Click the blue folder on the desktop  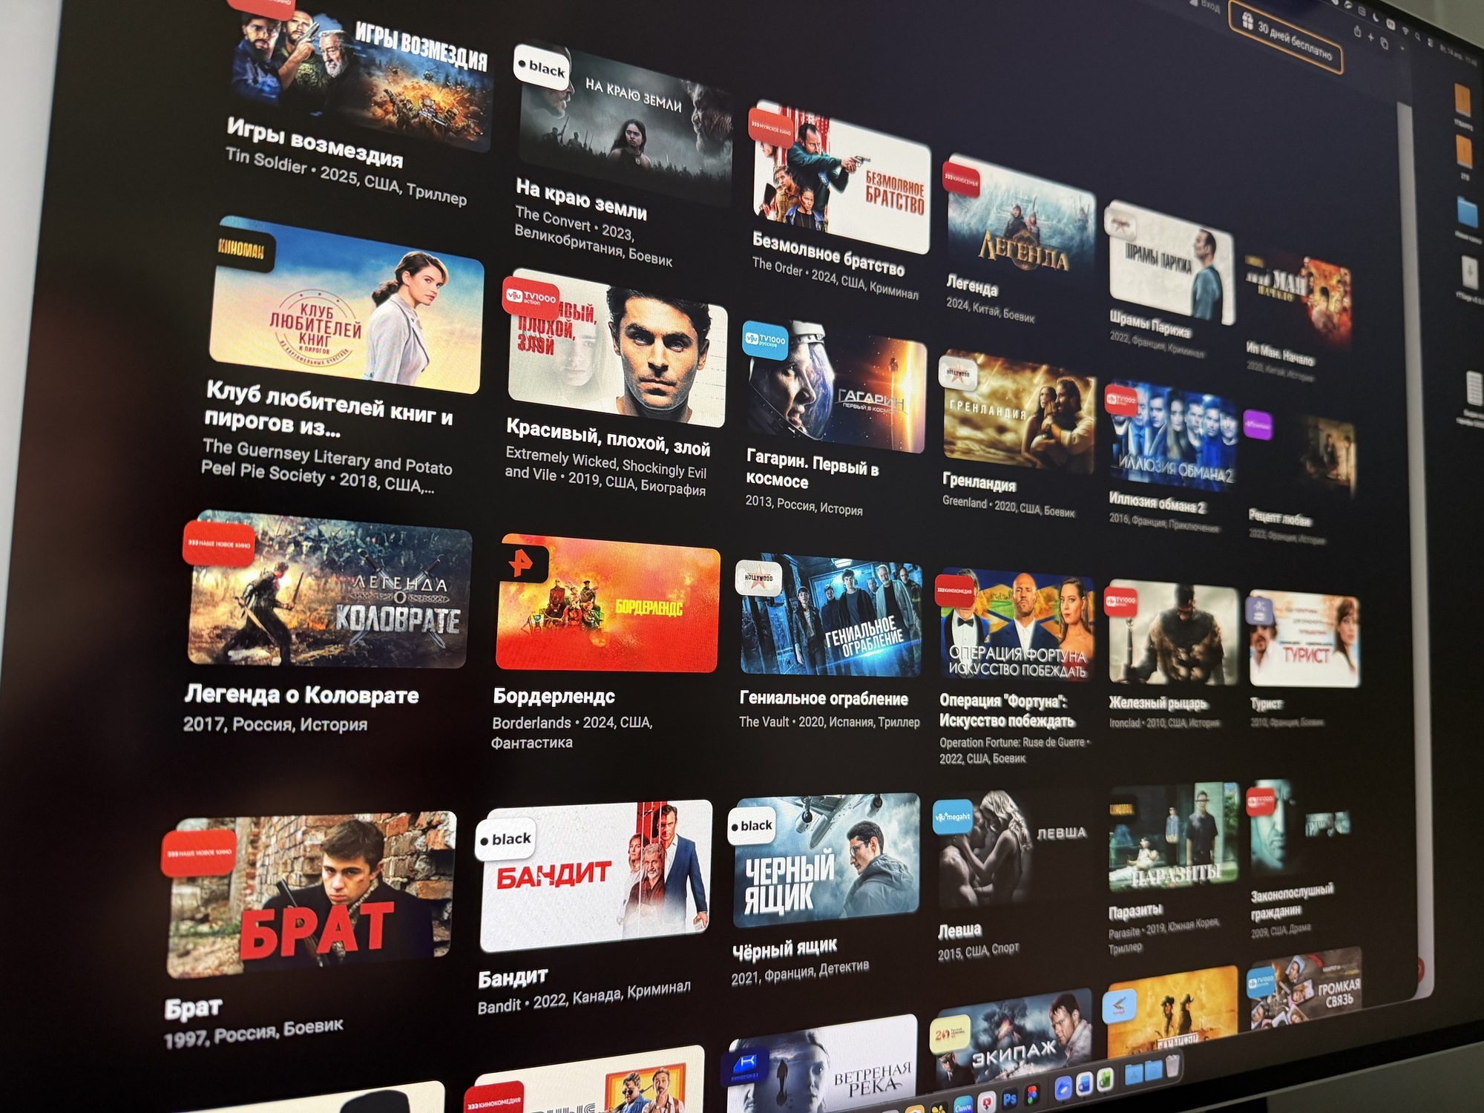1467,211
